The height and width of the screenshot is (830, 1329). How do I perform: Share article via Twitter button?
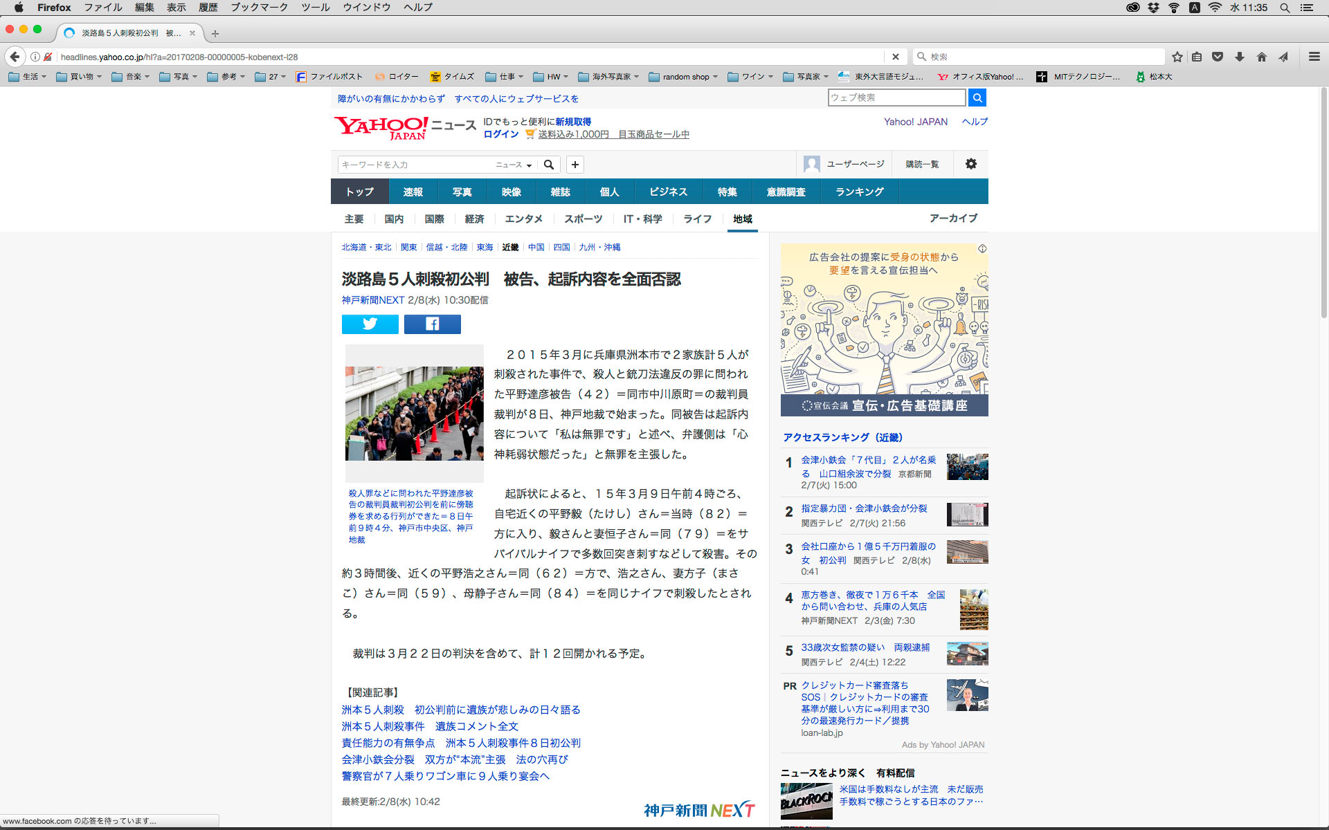click(x=370, y=324)
